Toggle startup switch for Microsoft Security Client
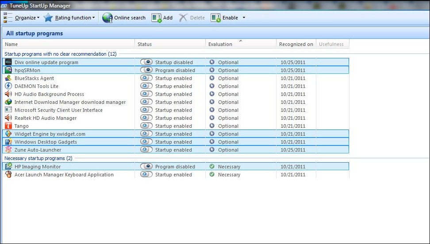 [x=146, y=110]
